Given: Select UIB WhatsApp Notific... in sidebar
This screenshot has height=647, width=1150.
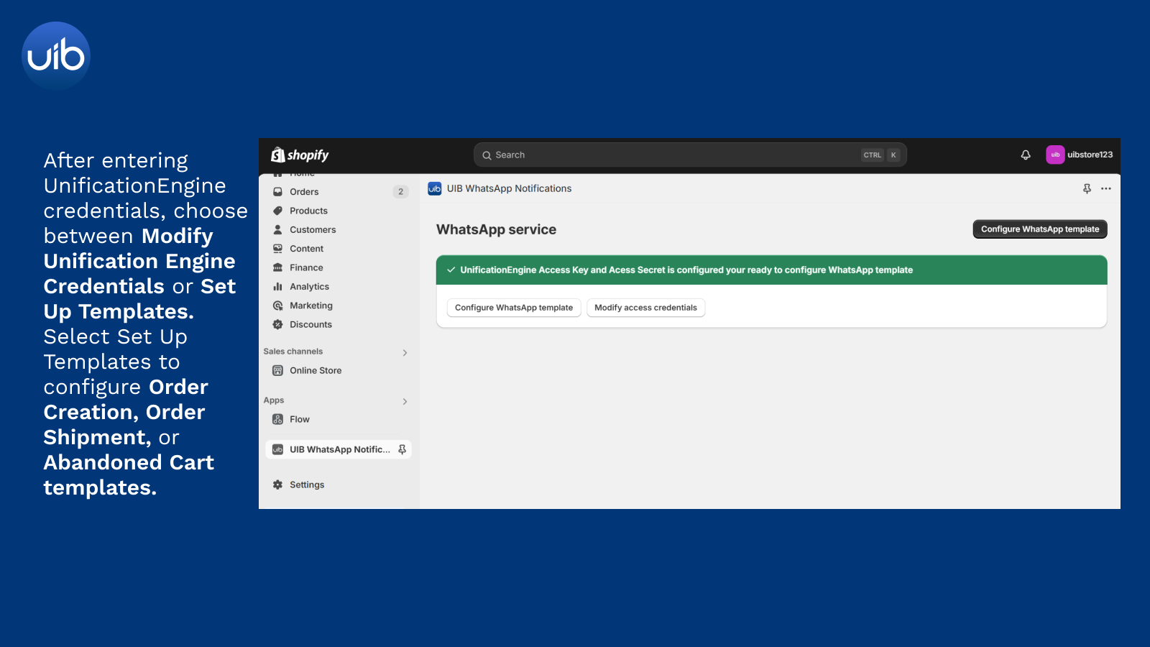Looking at the screenshot, I should point(339,450).
